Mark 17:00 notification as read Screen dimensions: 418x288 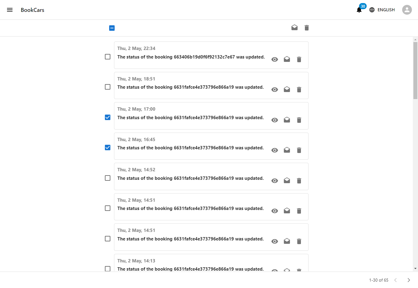[287, 120]
